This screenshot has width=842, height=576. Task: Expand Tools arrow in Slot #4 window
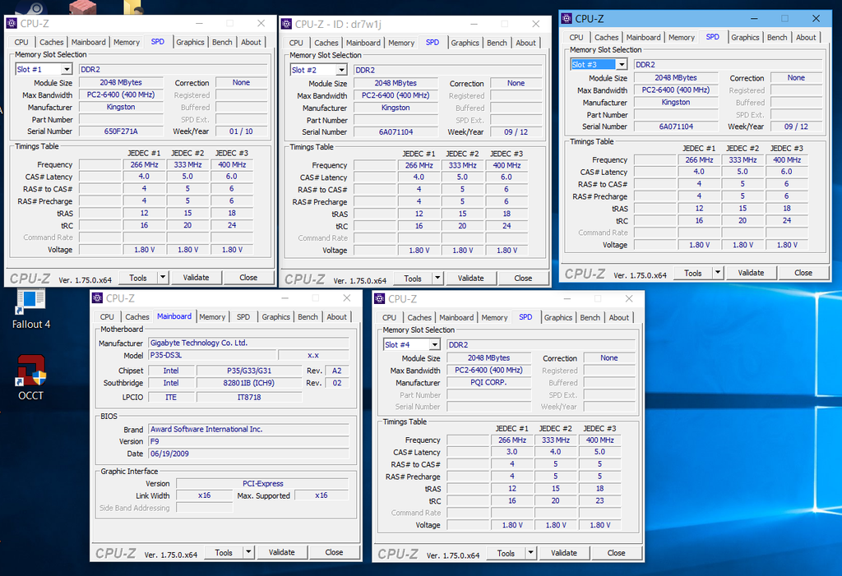click(530, 552)
